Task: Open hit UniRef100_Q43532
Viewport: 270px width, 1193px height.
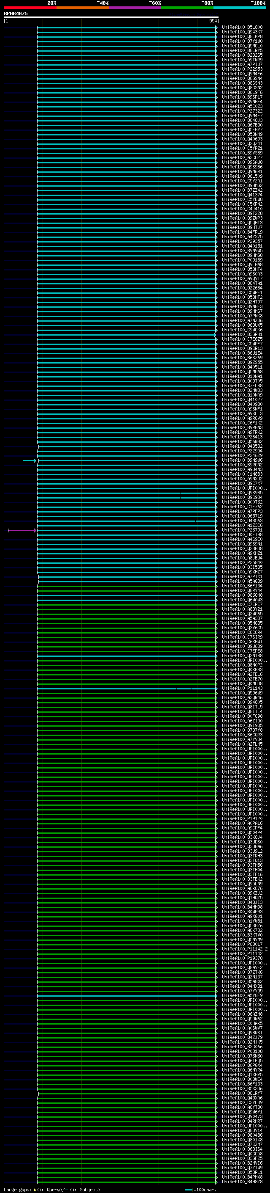Action: click(x=242, y=446)
